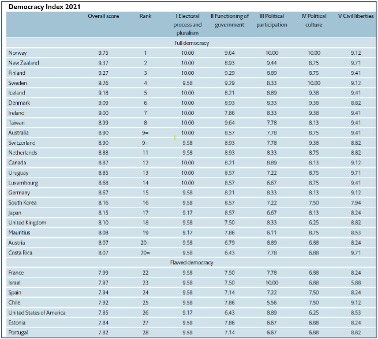Select Germany's rank value 15
Image resolution: width=378 pixels, height=339 pixels.
pyautogui.click(x=145, y=193)
